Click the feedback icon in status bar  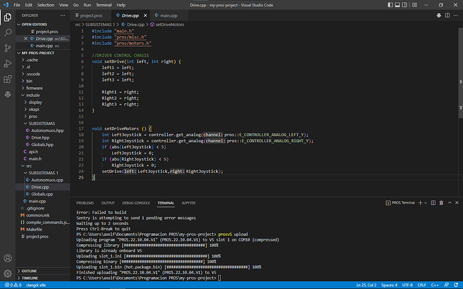coord(446,285)
